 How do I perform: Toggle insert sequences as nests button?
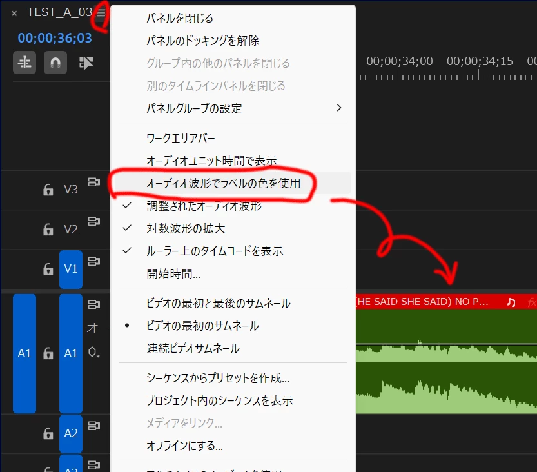point(24,63)
